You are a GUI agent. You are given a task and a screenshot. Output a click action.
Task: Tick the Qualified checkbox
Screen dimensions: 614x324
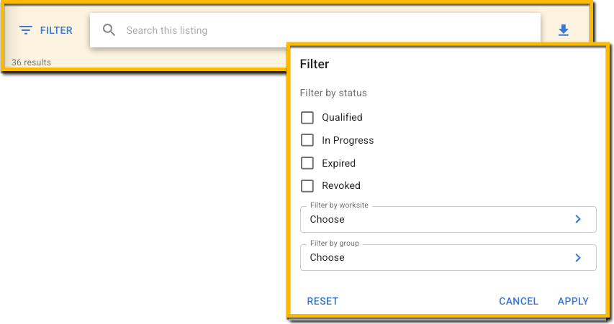[x=307, y=117]
